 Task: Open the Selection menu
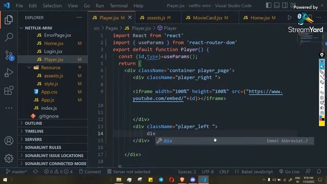52,6
